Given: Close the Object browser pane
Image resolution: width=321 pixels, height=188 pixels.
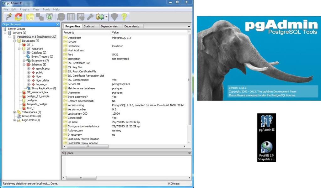Looking at the screenshot, I should click(x=57, y=24).
